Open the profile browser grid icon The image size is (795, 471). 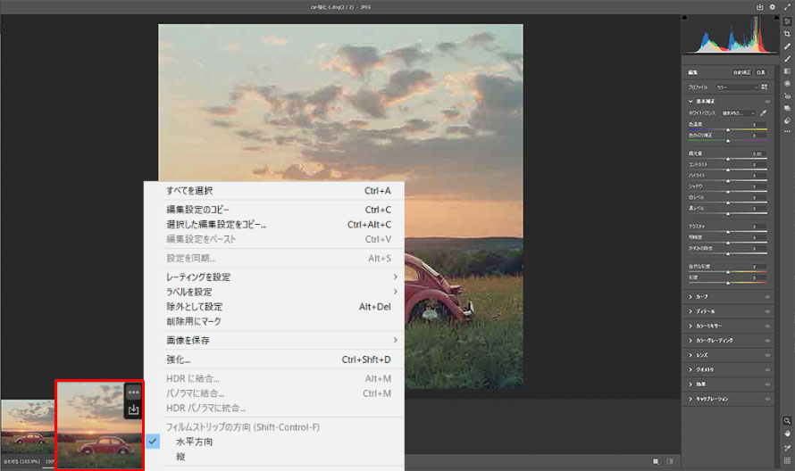coord(764,87)
